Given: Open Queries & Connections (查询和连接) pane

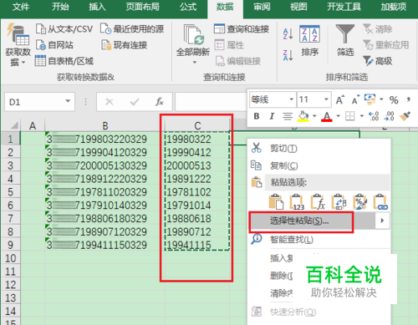Looking at the screenshot, I should (x=242, y=28).
